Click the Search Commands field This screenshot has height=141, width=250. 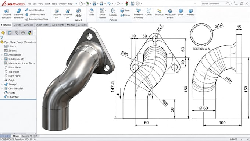pyautogui.click(x=213, y=4)
